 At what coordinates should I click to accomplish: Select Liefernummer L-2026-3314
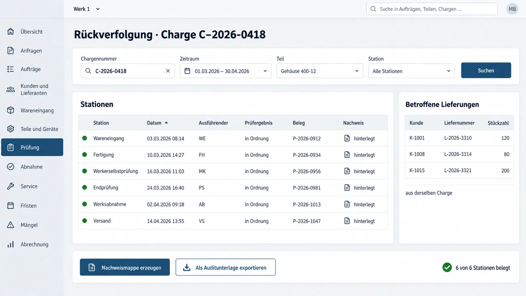pos(458,154)
